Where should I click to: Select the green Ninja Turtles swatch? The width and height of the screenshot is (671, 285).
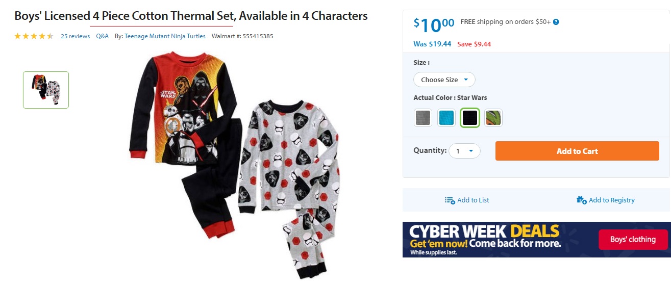point(493,118)
